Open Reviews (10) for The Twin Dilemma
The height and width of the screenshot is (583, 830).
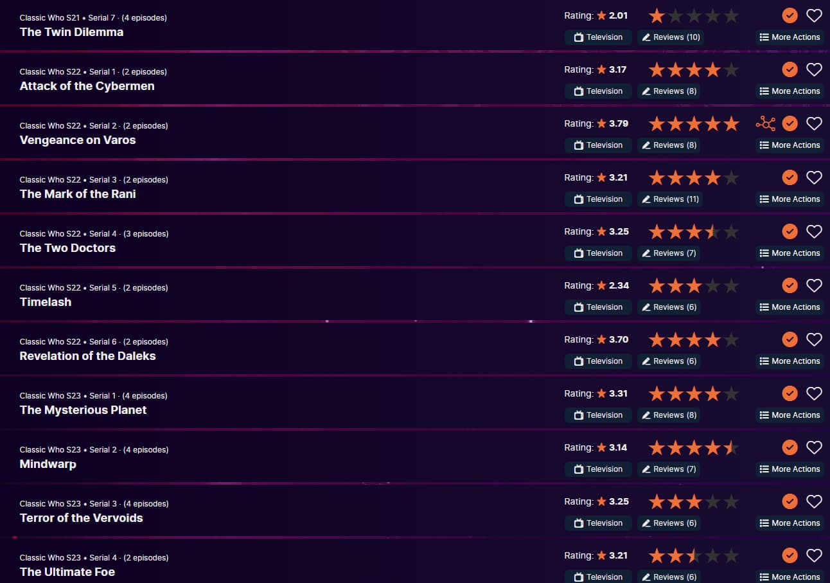(x=671, y=37)
